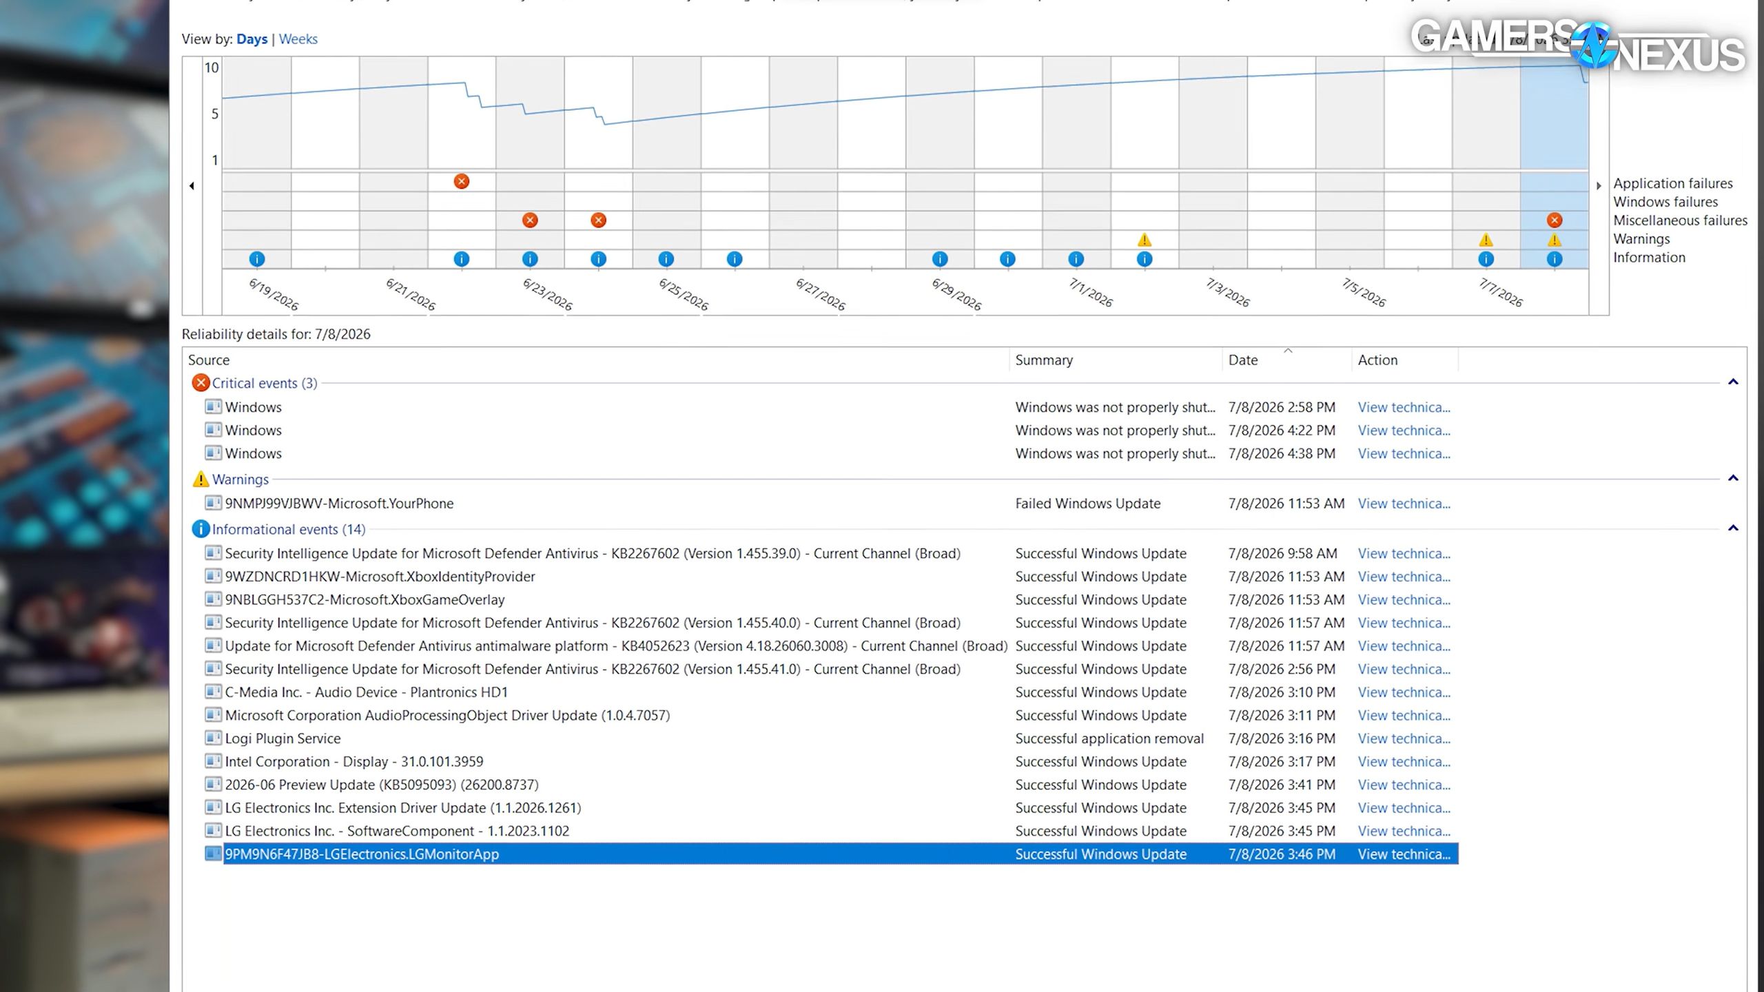This screenshot has width=1764, height=992.
Task: Click the information icon on 7/1/2026
Action: (x=1076, y=259)
